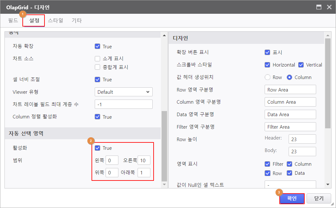
Task: Close the OlapGrid design dialog
Action: 329,7
